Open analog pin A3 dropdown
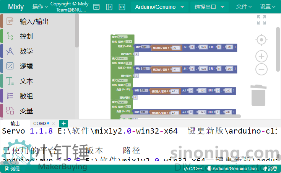Viewport: 281px width, 173px height. [x=175, y=113]
